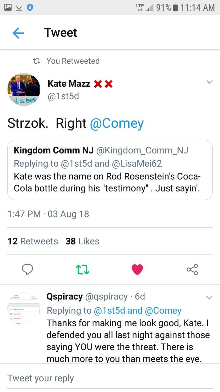The height and width of the screenshot is (392, 220).
Task: Tap the share icon
Action: (192, 269)
